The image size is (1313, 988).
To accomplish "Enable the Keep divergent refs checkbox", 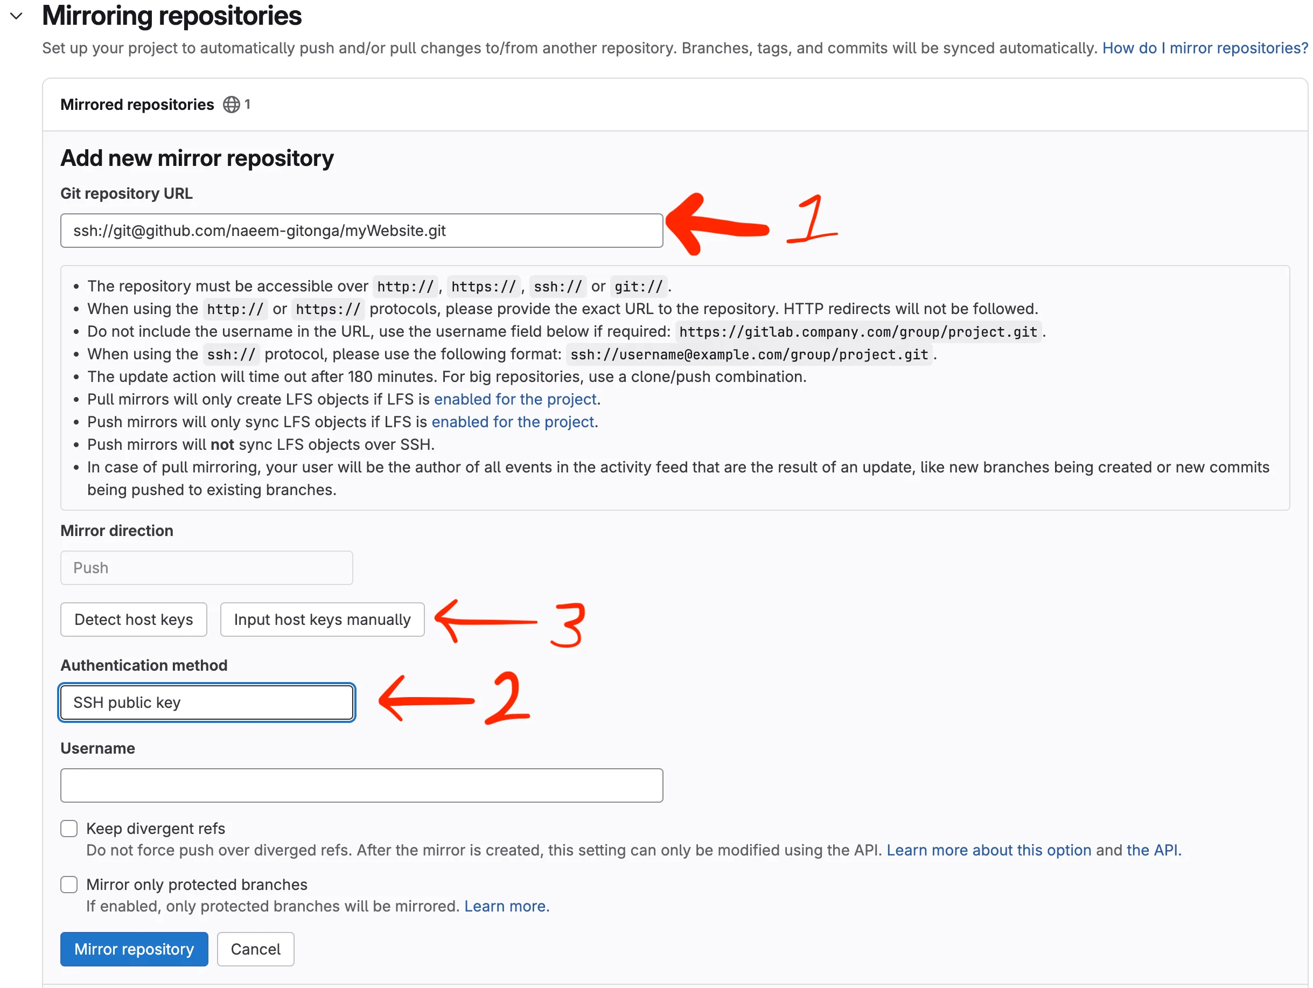I will [x=69, y=829].
